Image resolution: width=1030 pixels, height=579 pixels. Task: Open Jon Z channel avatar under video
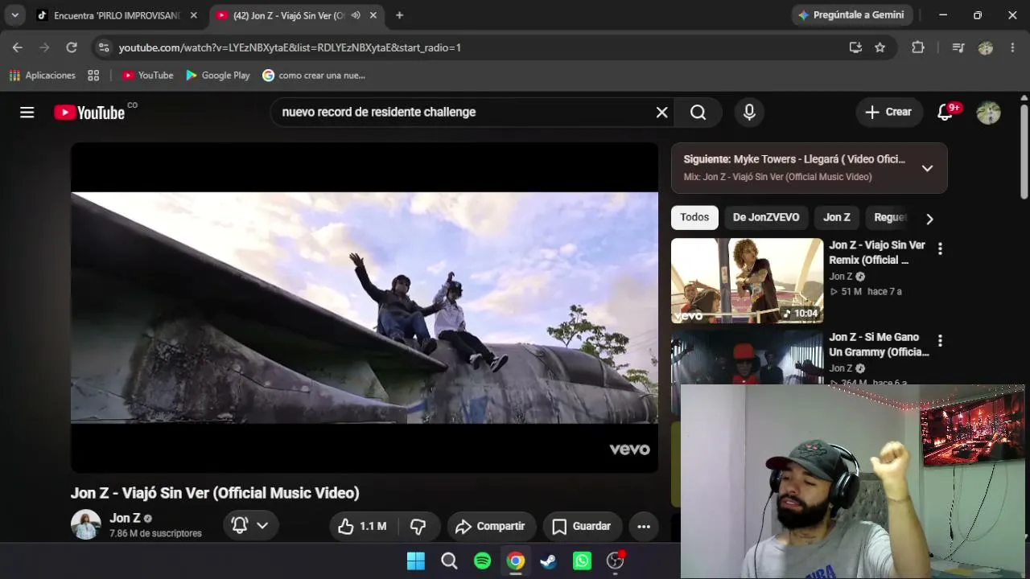[86, 524]
